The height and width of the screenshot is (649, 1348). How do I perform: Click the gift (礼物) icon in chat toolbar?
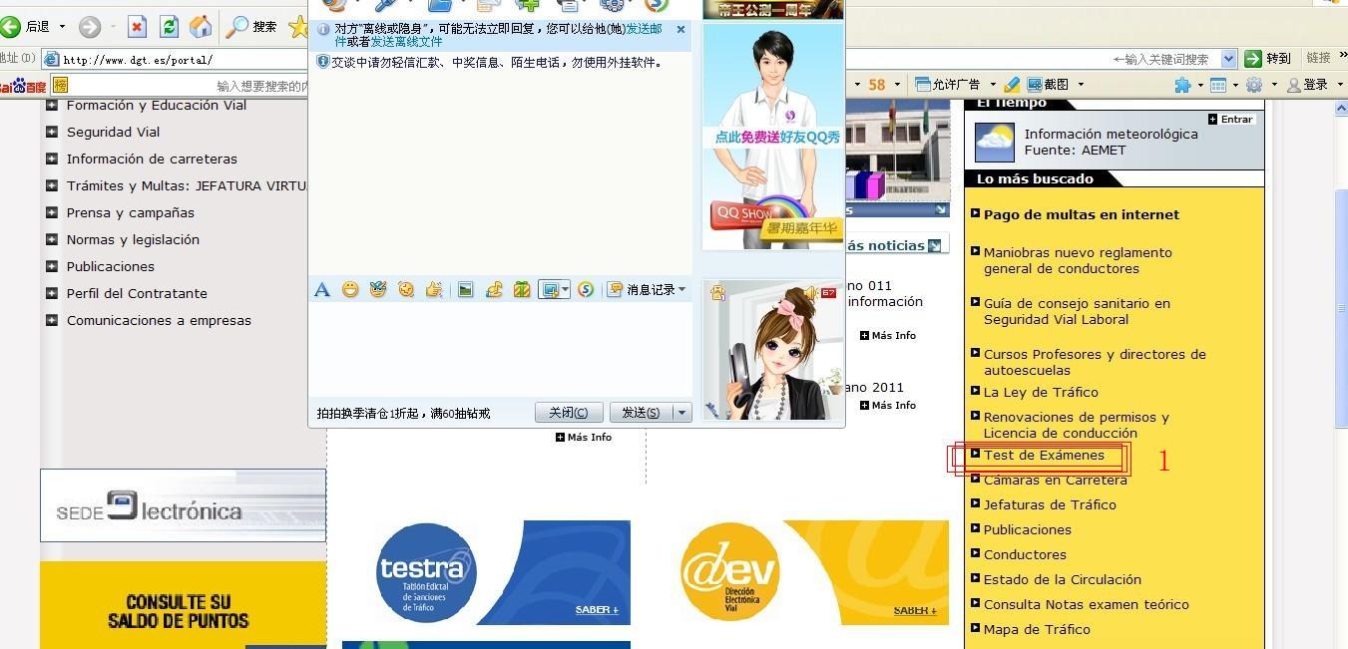[522, 289]
